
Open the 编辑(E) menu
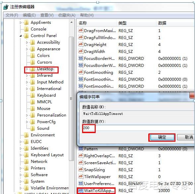click(29, 15)
